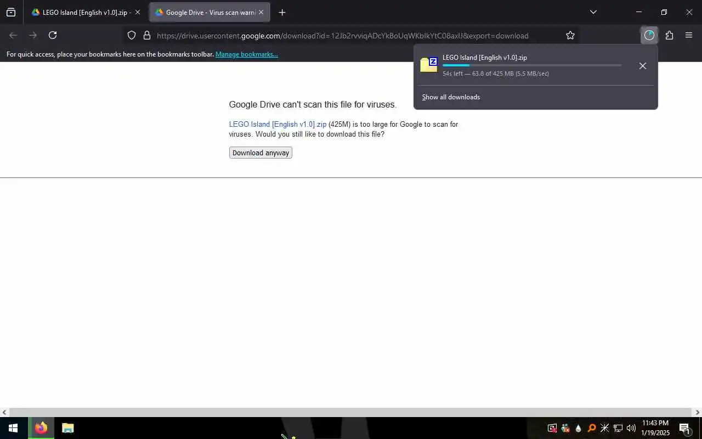The image size is (702, 439).
Task: Open the Windows notification center icon
Action: click(684, 428)
